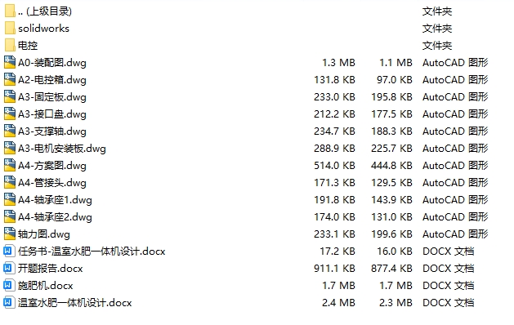Select A4-管接头.dwg in the list
Viewport: 514px width, 325px height.
[x=52, y=182]
